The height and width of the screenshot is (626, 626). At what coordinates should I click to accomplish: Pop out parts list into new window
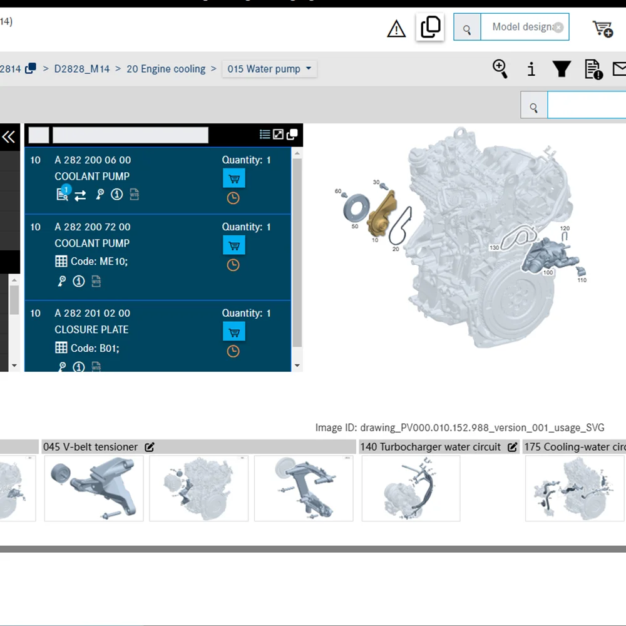[292, 134]
